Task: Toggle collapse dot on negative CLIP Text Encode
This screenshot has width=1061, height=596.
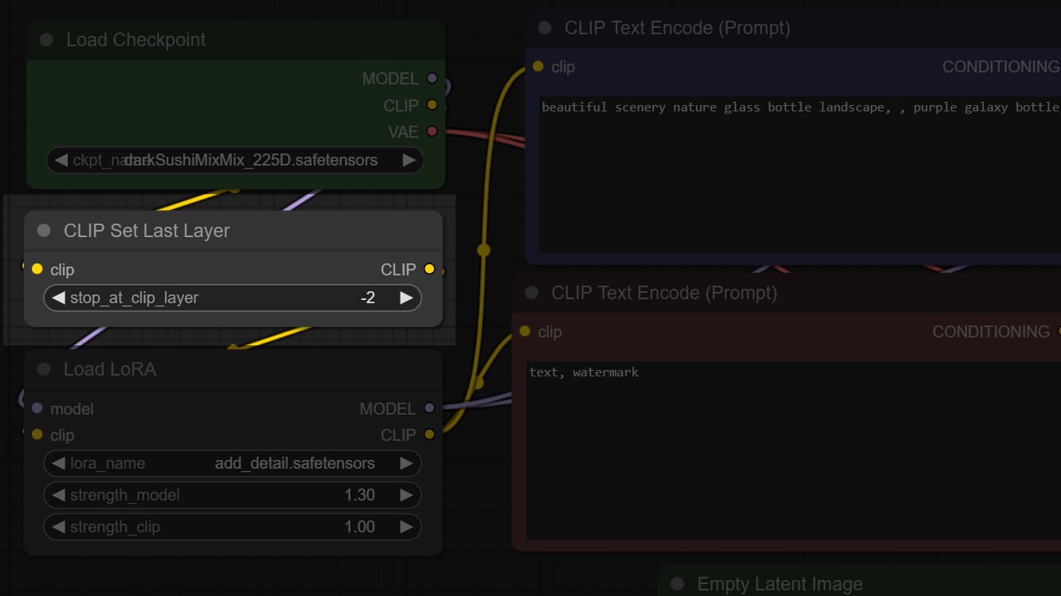Action: pos(531,293)
